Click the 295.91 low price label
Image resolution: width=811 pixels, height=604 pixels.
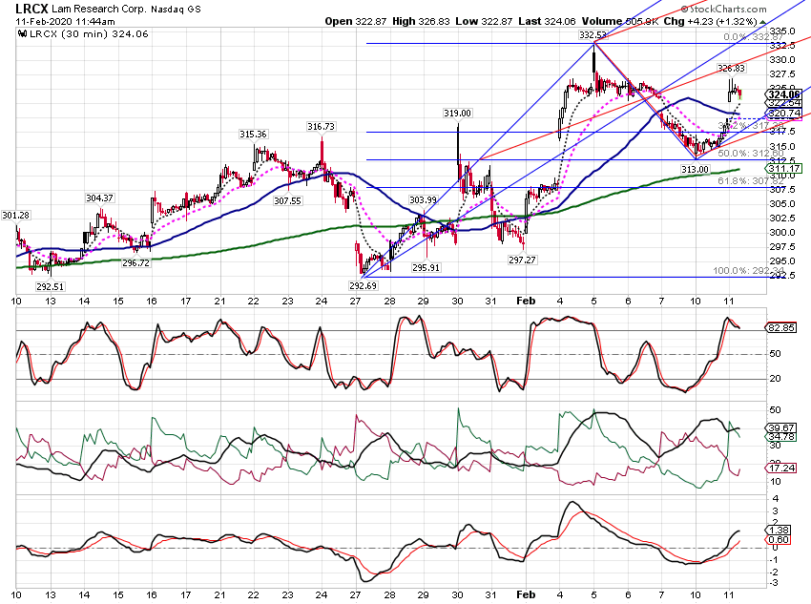[x=426, y=268]
